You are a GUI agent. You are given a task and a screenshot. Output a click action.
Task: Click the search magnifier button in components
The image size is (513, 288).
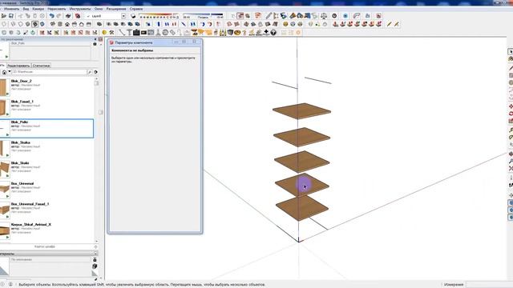pos(89,72)
